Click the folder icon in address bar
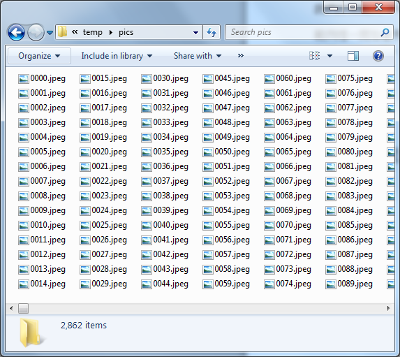The image size is (400, 357). pyautogui.click(x=63, y=32)
